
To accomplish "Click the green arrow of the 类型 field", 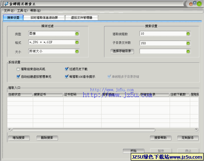I will click(x=77, y=34).
